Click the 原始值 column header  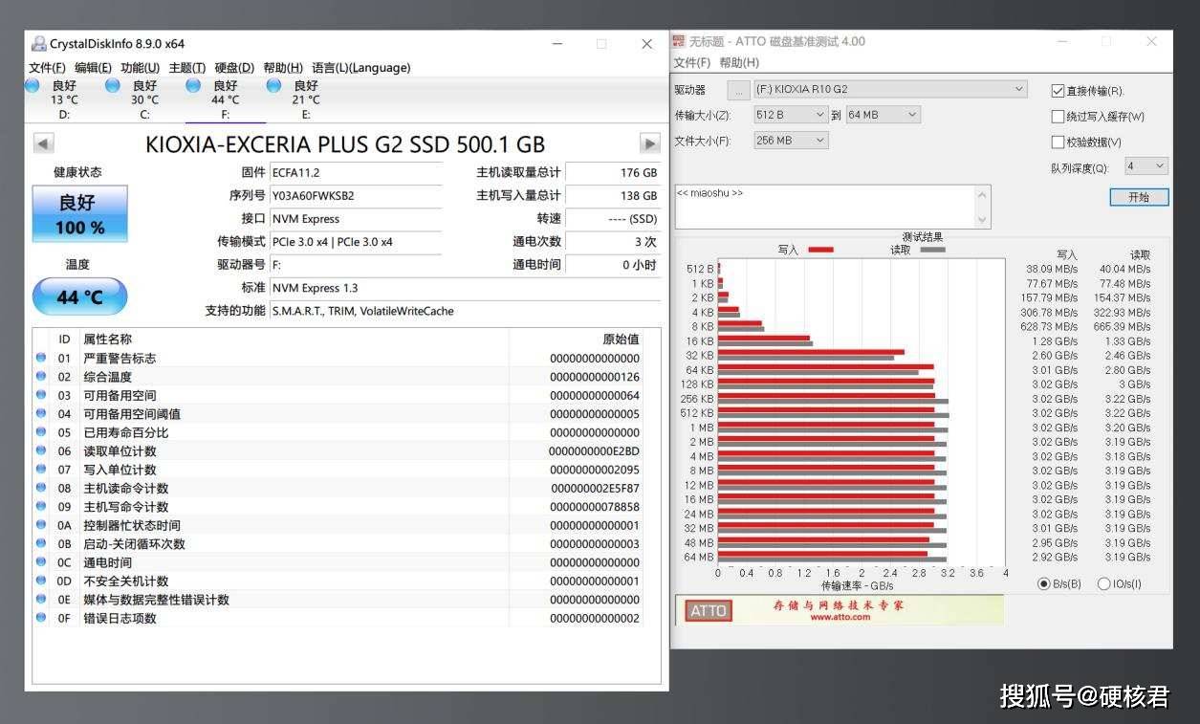621,339
